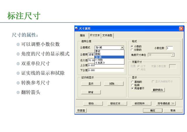Close the 尺寸属性 dialog
The image size is (187, 132).
pos(181,29)
